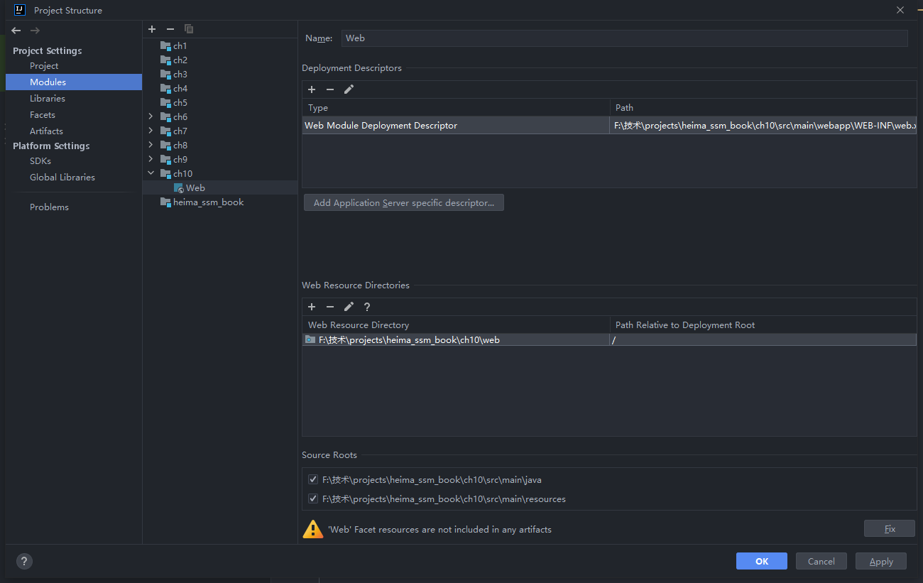The height and width of the screenshot is (583, 923).
Task: Expand the ch6 module node
Action: tap(151, 116)
